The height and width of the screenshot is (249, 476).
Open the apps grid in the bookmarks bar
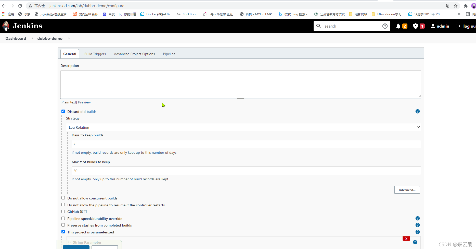click(4, 14)
